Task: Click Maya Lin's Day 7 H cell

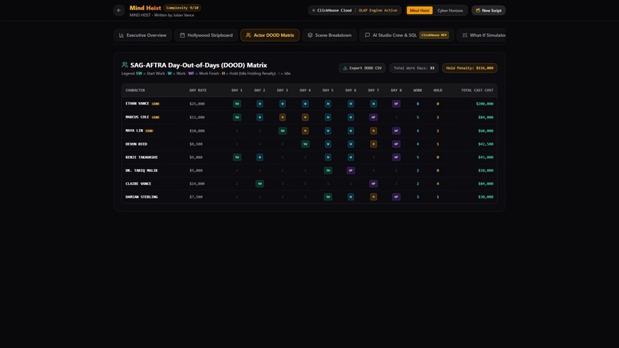Action: tap(373, 131)
